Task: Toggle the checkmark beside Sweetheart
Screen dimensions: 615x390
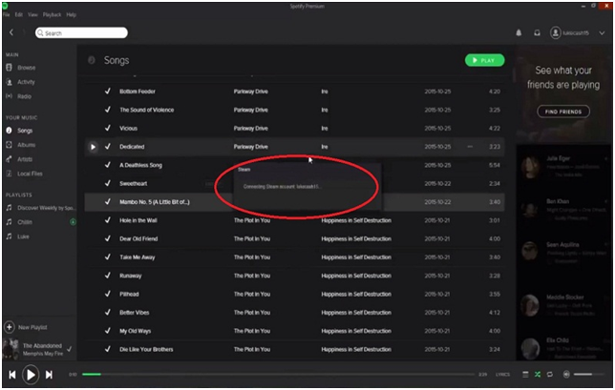Action: [108, 183]
